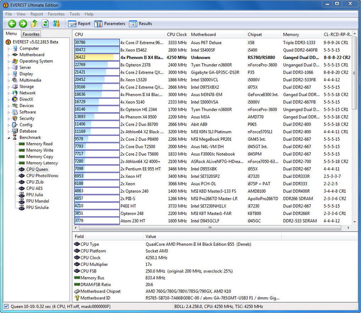The width and height of the screenshot is (361, 313).
Task: Click the Value column header in details
Action: pos(212,236)
